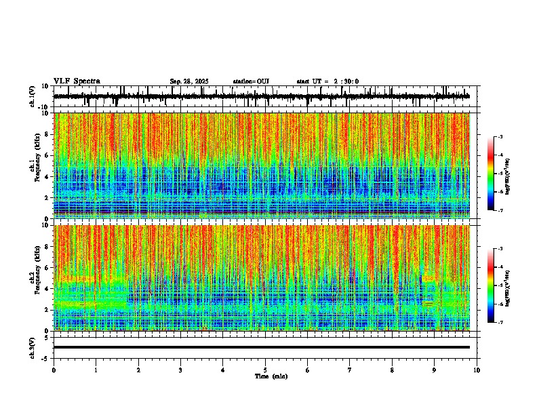
Task: Click time axis tick label '3'
Action: tap(180, 370)
